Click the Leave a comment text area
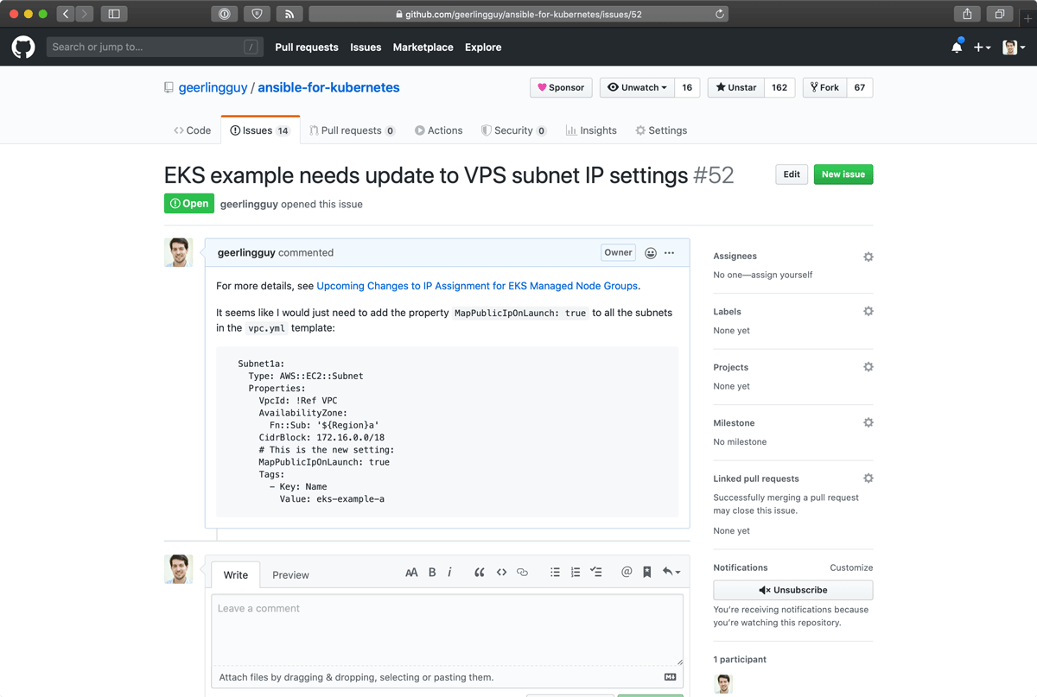1037x697 pixels. click(x=448, y=630)
